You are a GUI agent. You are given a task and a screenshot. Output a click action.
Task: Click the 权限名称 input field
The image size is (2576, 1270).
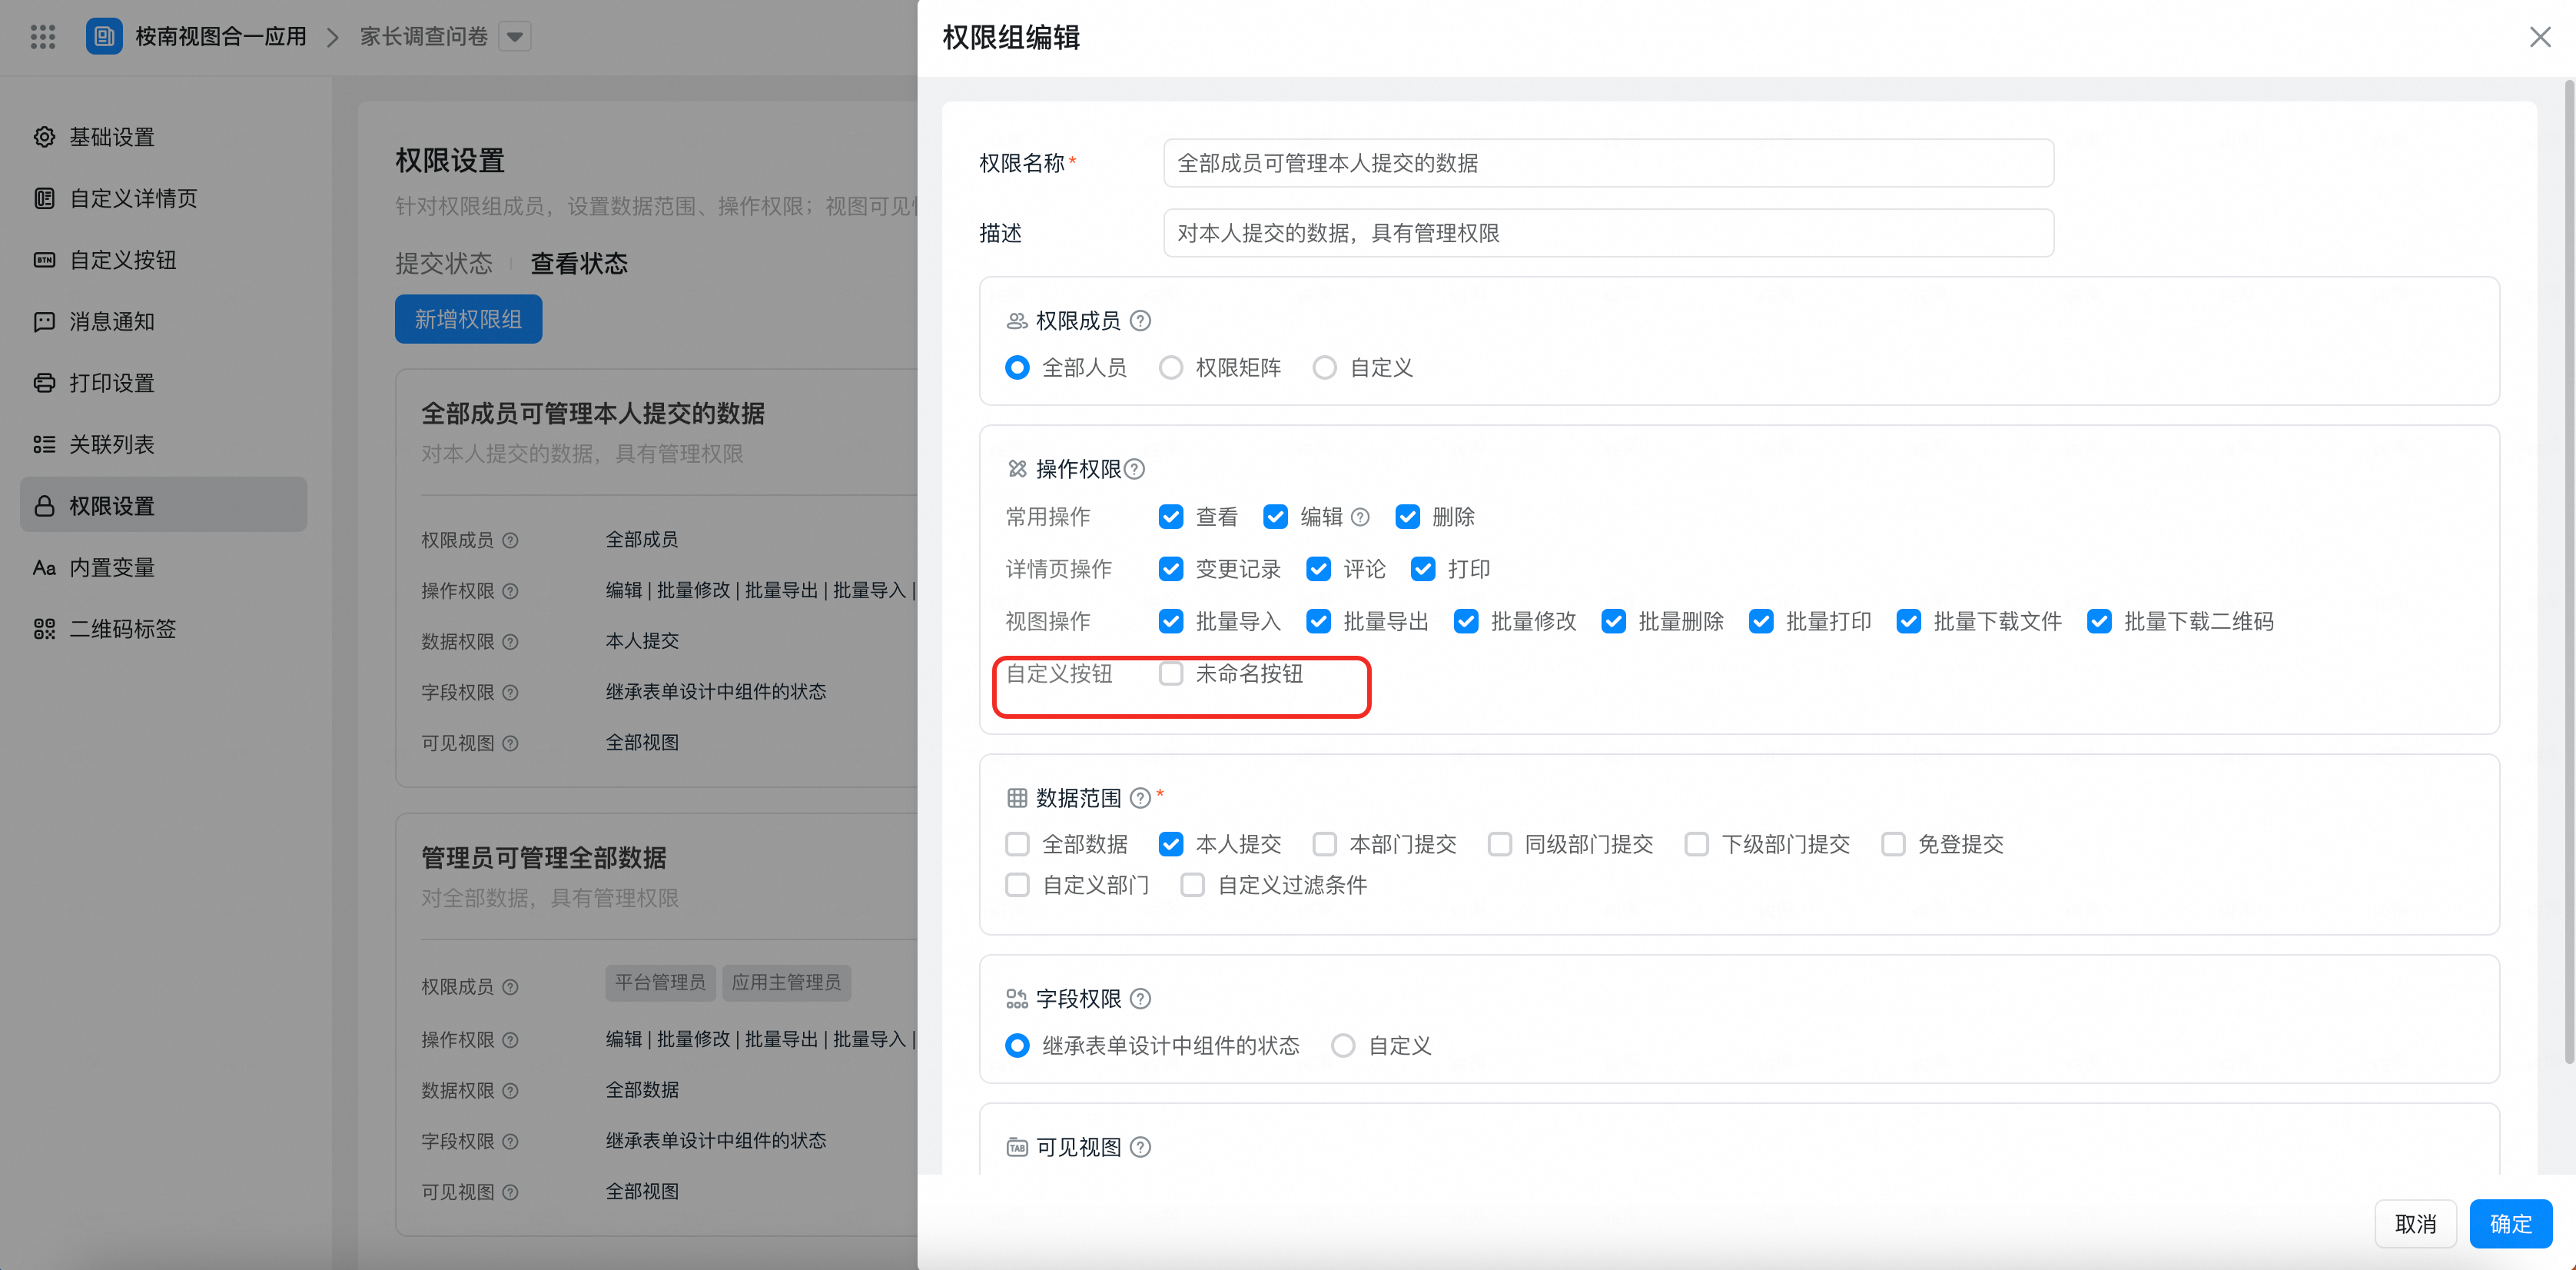click(1608, 163)
